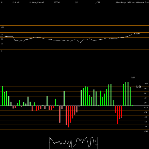This screenshot has width=149, height=149.
Task: Click the RSI axis label 70
Action: [2, 34]
